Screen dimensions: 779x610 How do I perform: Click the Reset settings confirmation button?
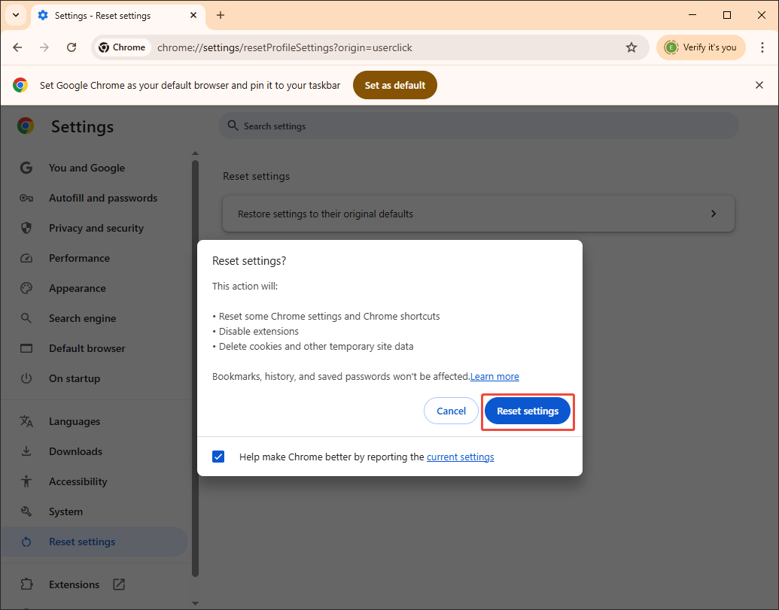click(x=528, y=411)
